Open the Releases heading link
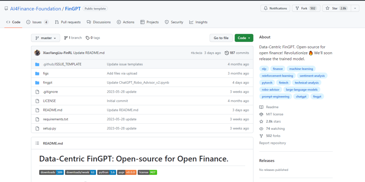This screenshot has height=182, width=365. pos(267,161)
